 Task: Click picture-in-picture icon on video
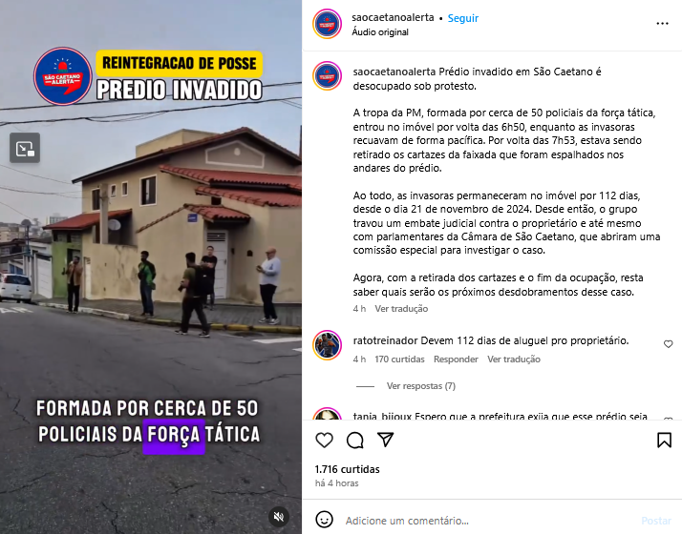(25, 149)
